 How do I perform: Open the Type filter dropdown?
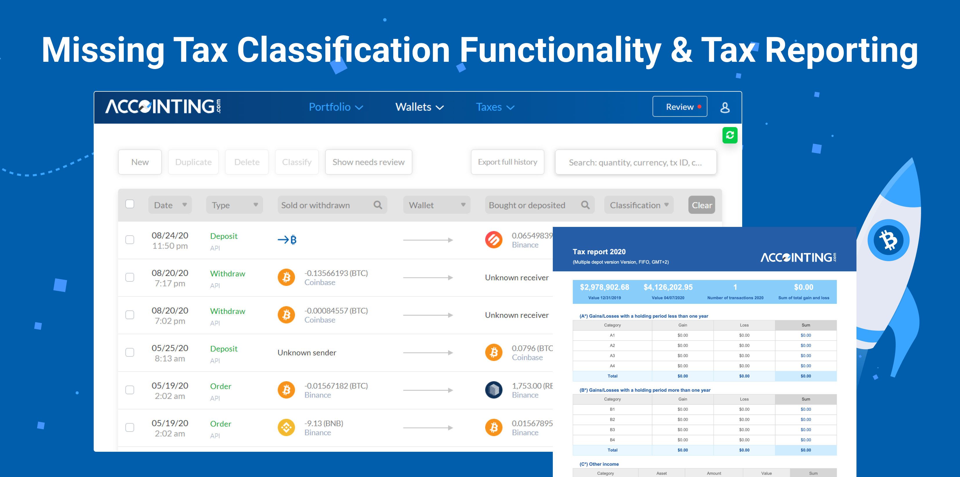[234, 205]
